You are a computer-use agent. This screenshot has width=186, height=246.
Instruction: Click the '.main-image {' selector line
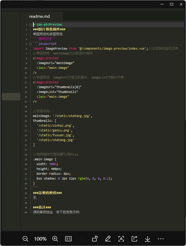point(45,159)
